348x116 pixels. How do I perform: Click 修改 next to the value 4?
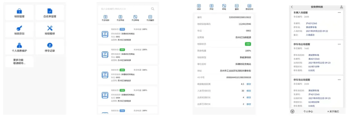pos(249,97)
